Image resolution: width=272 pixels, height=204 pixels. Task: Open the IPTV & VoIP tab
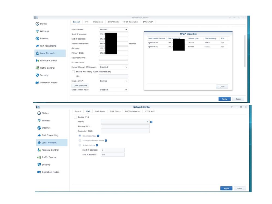click(x=148, y=22)
